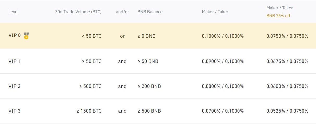The image size is (316, 124).
Task: Click the 0.0600% / 0.0750% discounted fee
Action: 287,86
